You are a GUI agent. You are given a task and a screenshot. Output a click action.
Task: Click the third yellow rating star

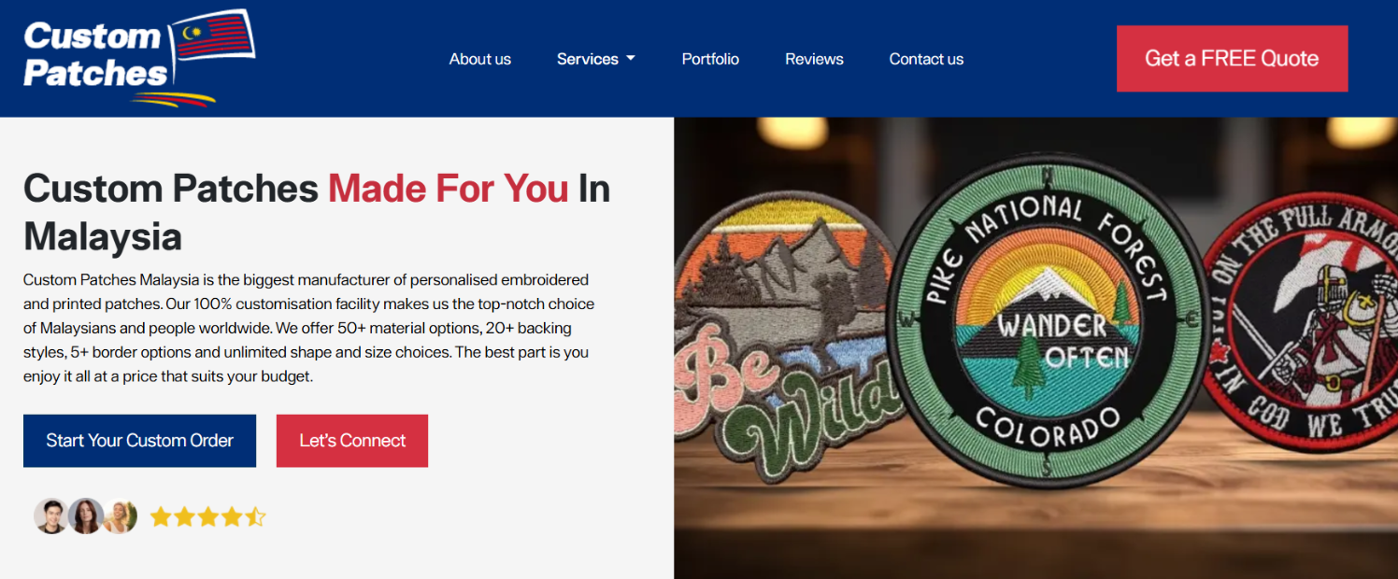click(x=207, y=516)
